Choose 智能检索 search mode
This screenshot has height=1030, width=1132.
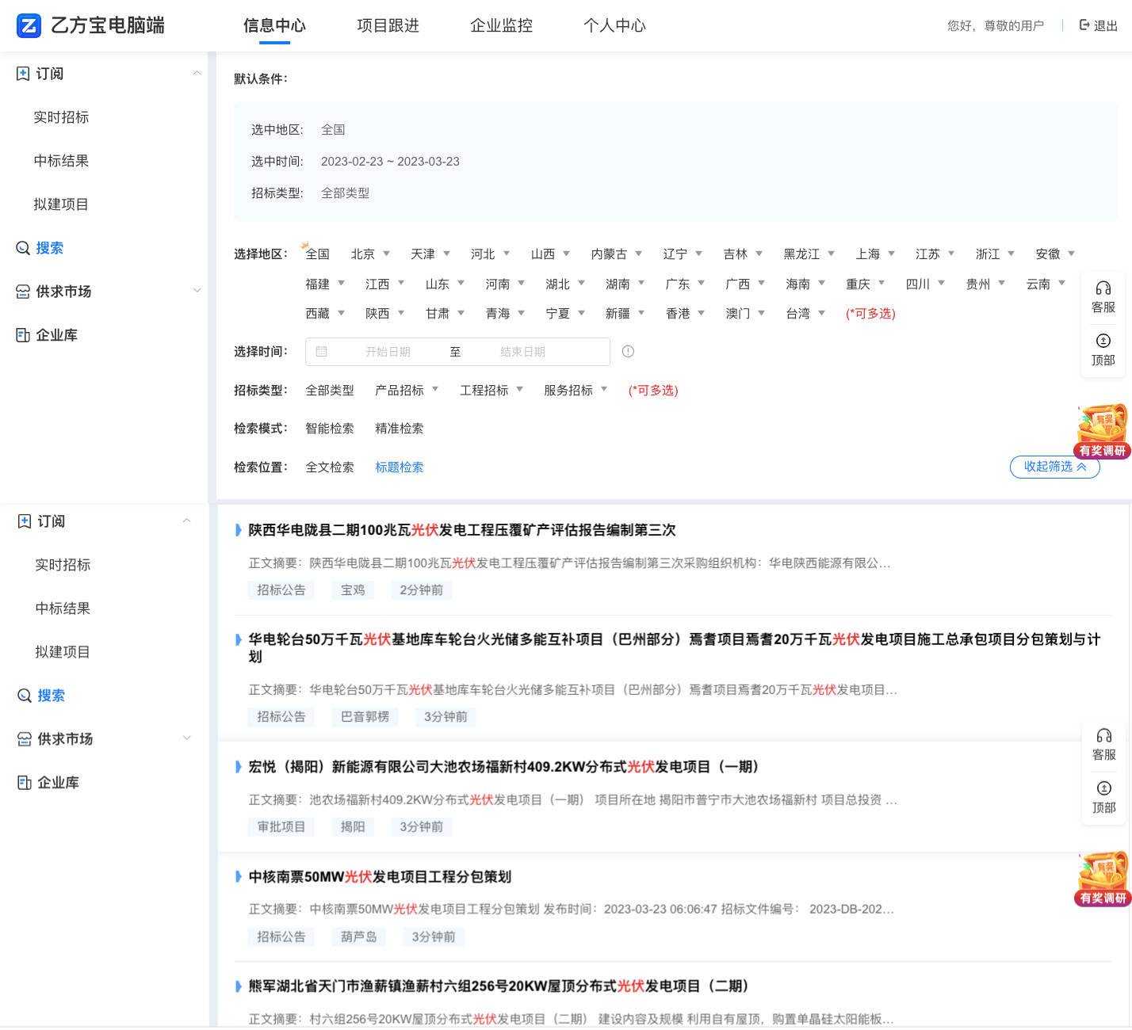(x=330, y=429)
